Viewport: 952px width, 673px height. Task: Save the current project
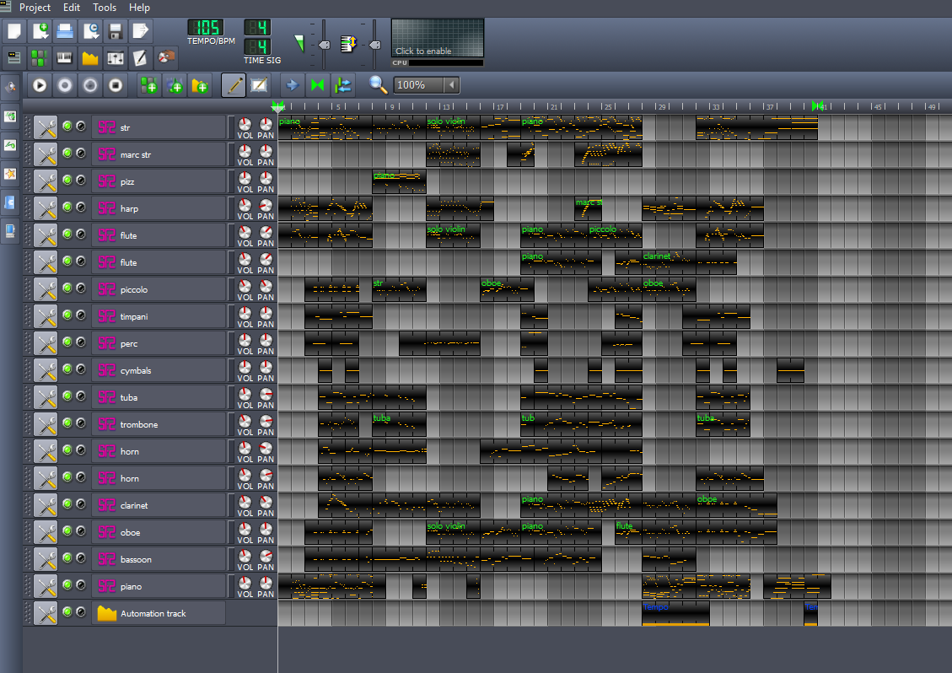(116, 31)
